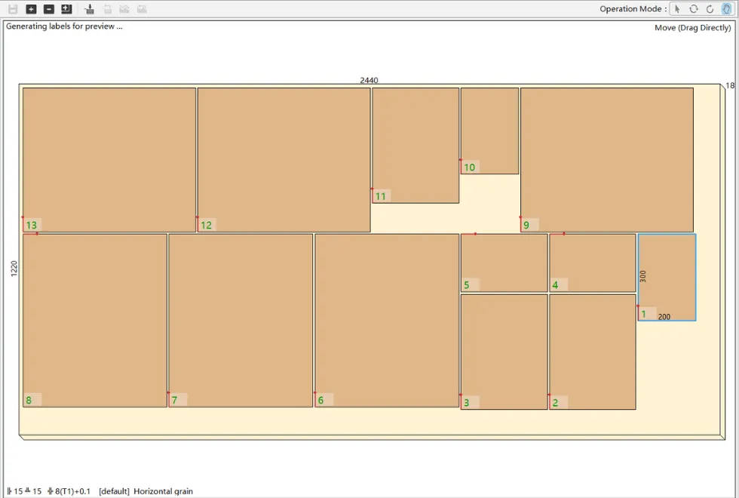Click the first margin value 15 in status bar
The image size is (739, 498).
[18, 491]
